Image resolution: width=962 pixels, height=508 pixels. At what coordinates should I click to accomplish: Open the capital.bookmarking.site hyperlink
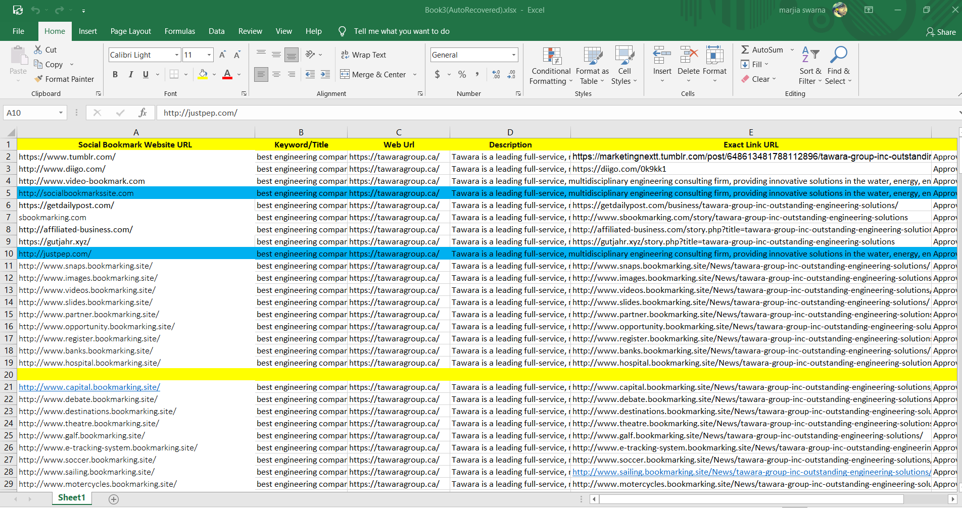pyautogui.click(x=89, y=387)
